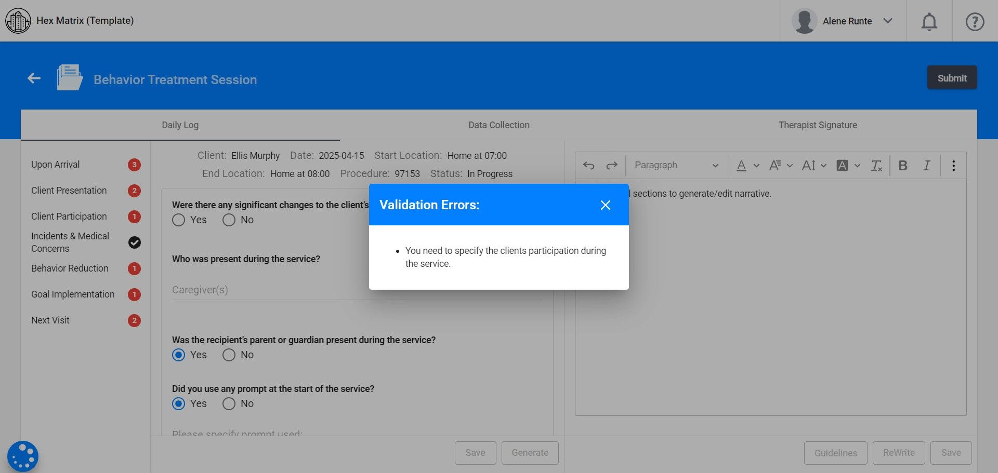Click the Save button next to ReWrite
998x473 pixels.
[x=951, y=453]
